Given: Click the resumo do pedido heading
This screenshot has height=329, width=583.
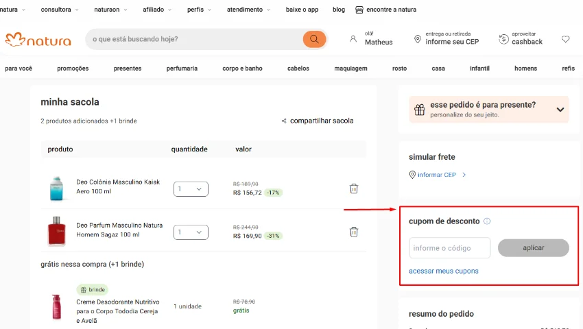Looking at the screenshot, I should click(x=441, y=314).
